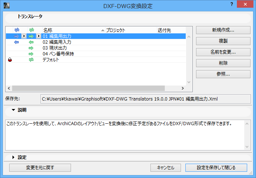256x178 pixels.
Task: Click description box scroll down arrow
Action: coord(247,147)
